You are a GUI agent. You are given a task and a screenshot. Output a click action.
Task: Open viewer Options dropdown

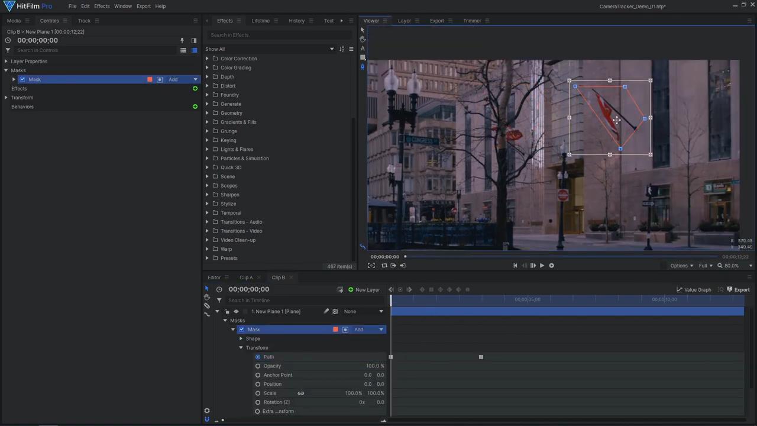tap(681, 266)
